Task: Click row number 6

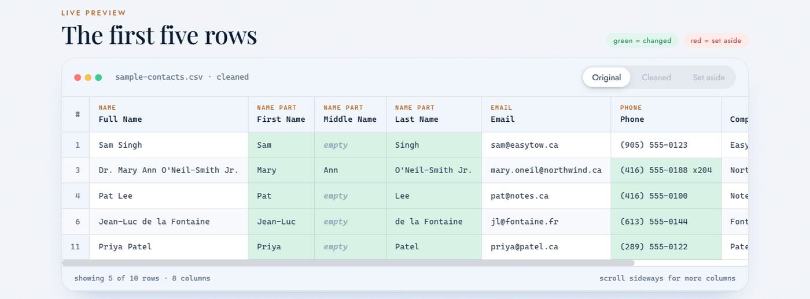Action: [x=76, y=221]
